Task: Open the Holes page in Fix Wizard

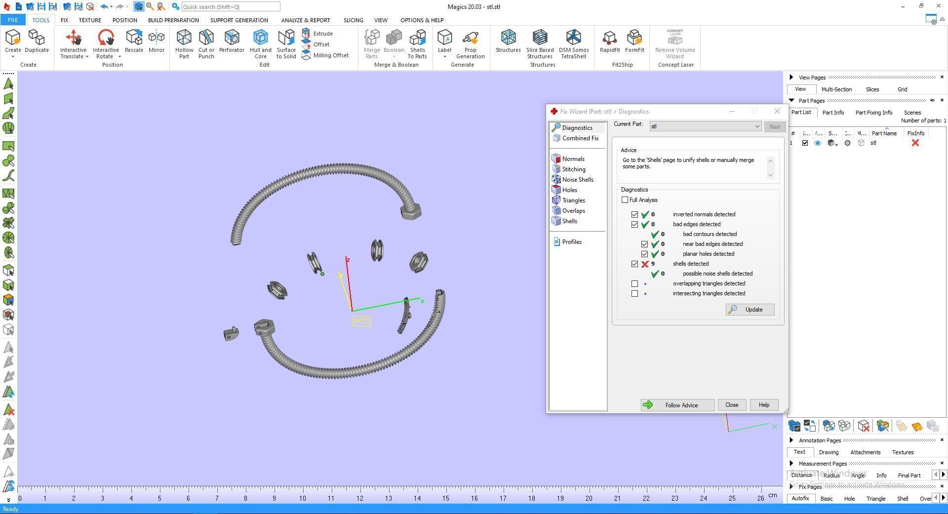Action: (569, 190)
